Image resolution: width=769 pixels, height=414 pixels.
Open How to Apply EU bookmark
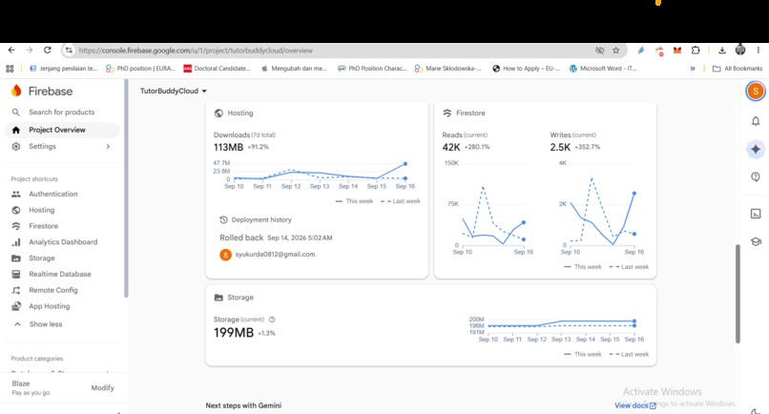point(527,69)
